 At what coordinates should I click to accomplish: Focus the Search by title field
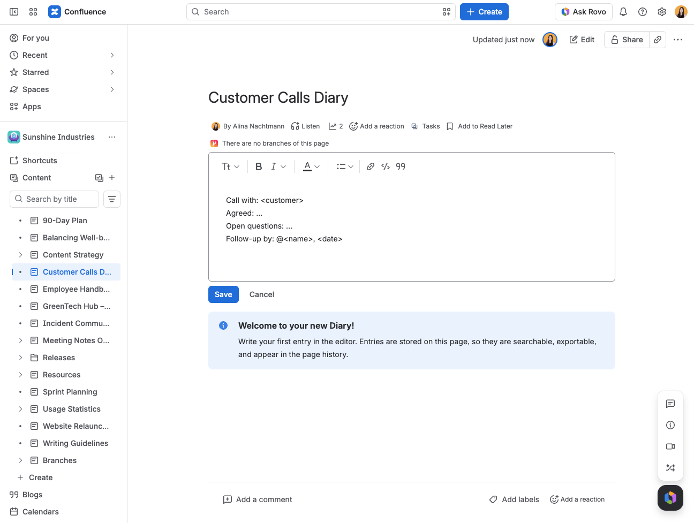pyautogui.click(x=54, y=199)
